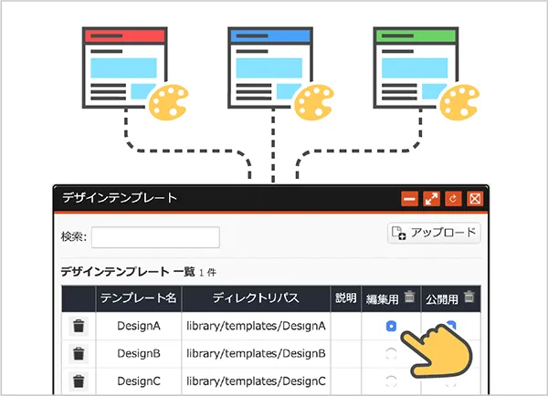
Task: Click the 説明 column header
Action: point(346,298)
